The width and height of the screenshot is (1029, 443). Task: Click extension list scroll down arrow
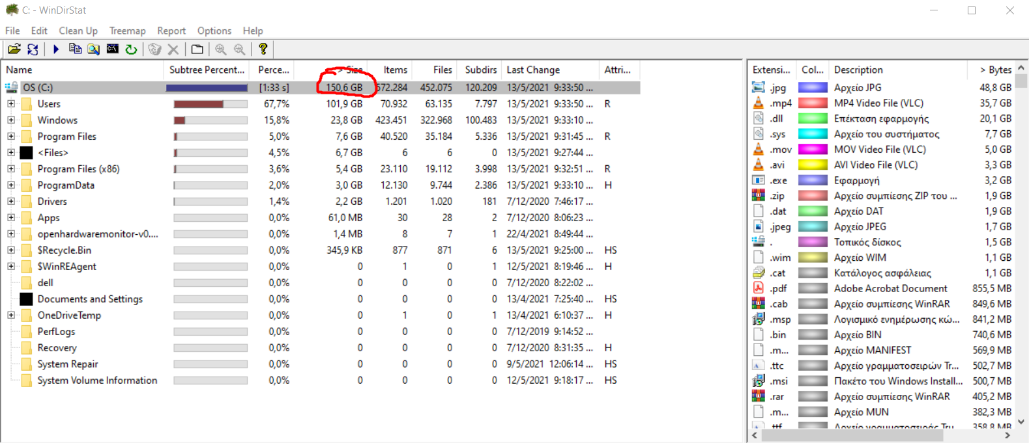pyautogui.click(x=1022, y=422)
